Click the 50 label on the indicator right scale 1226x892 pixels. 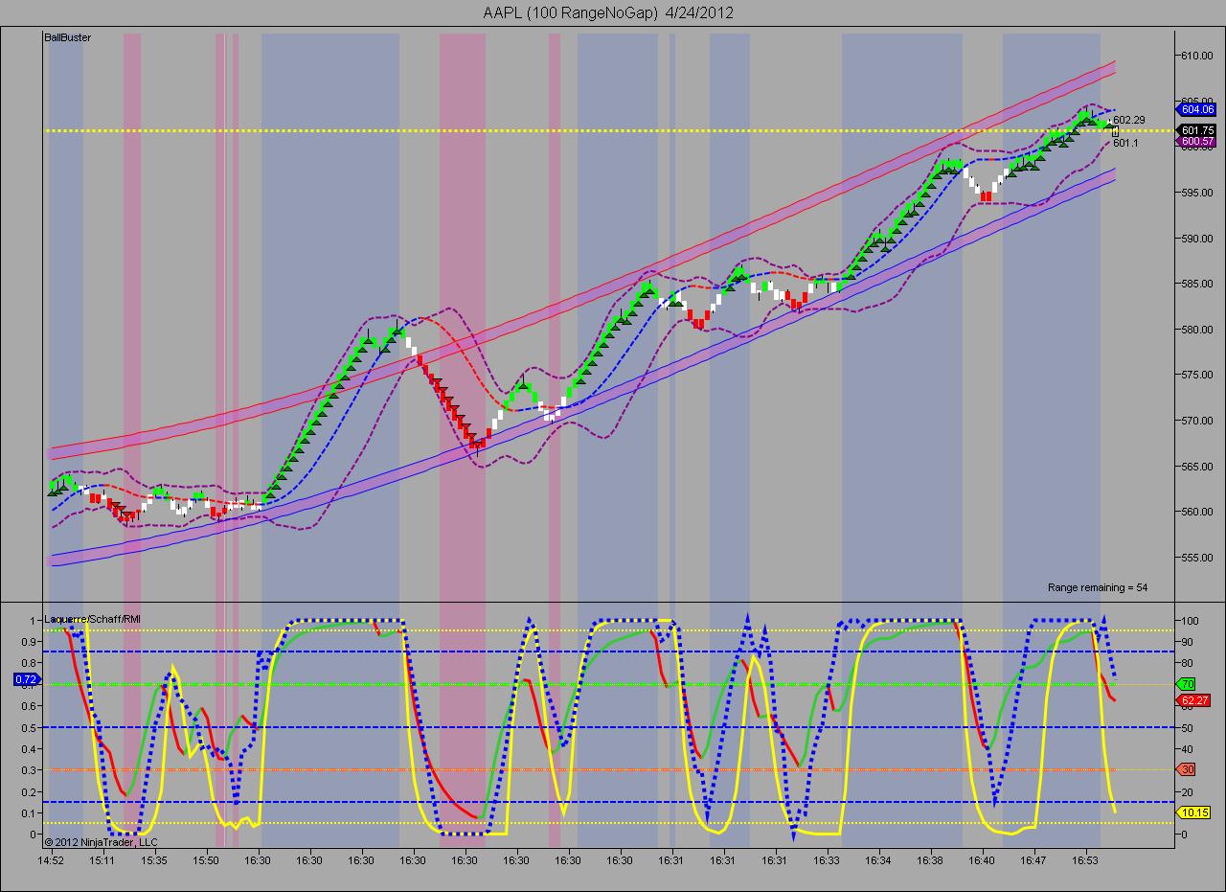[1189, 727]
